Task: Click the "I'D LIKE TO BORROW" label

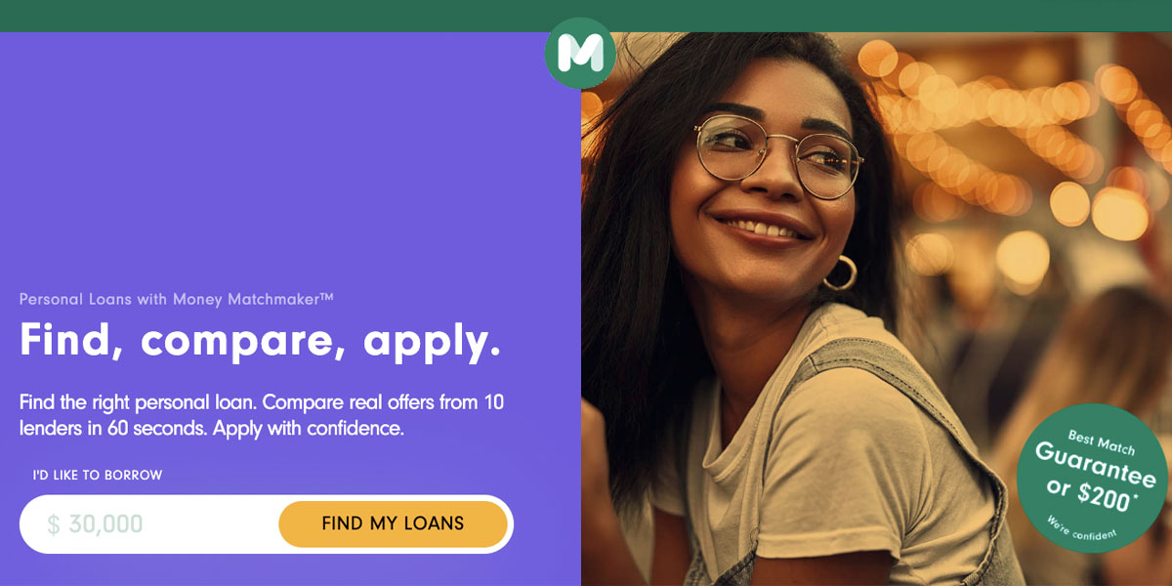Action: point(98,476)
